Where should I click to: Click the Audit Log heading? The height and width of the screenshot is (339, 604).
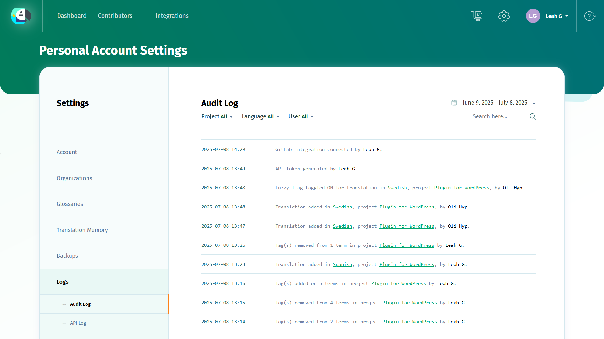[220, 103]
